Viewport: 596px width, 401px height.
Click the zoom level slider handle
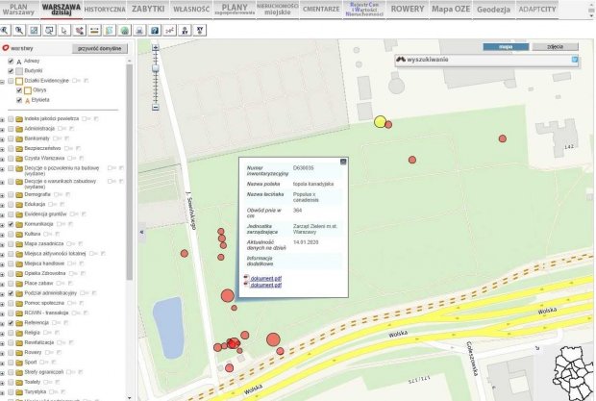click(x=156, y=68)
